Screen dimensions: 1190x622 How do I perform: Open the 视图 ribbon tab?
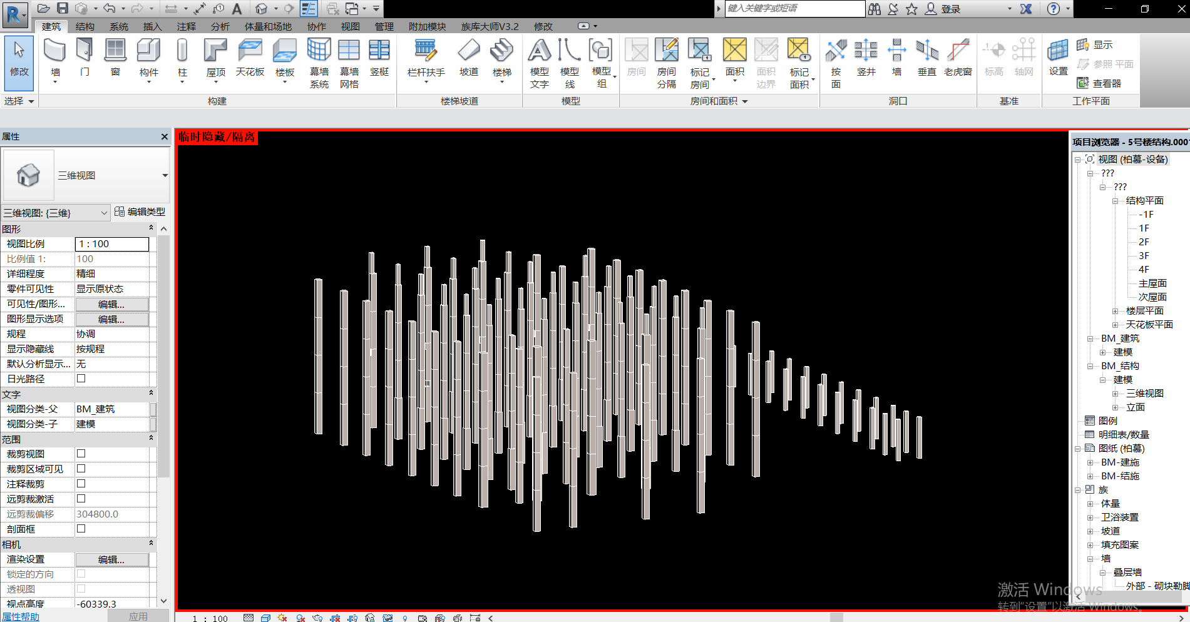click(x=350, y=26)
